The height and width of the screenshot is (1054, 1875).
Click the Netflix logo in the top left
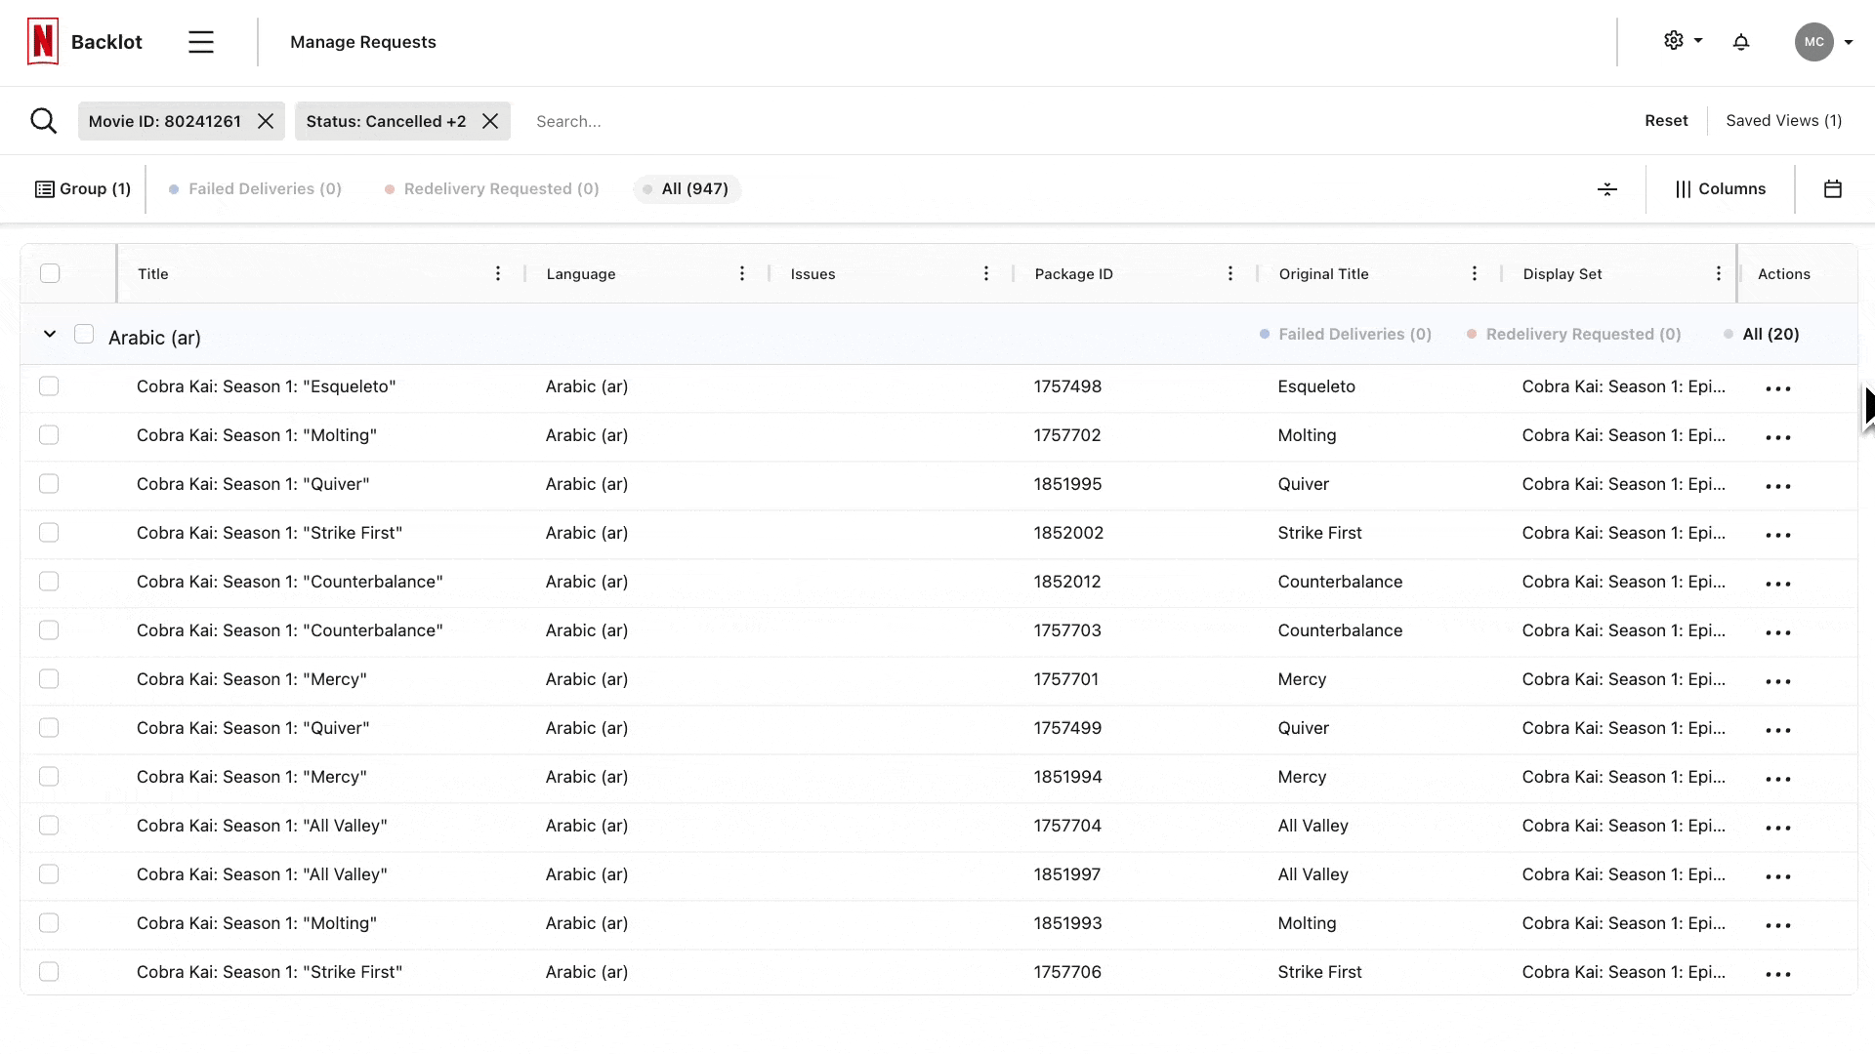pos(41,41)
